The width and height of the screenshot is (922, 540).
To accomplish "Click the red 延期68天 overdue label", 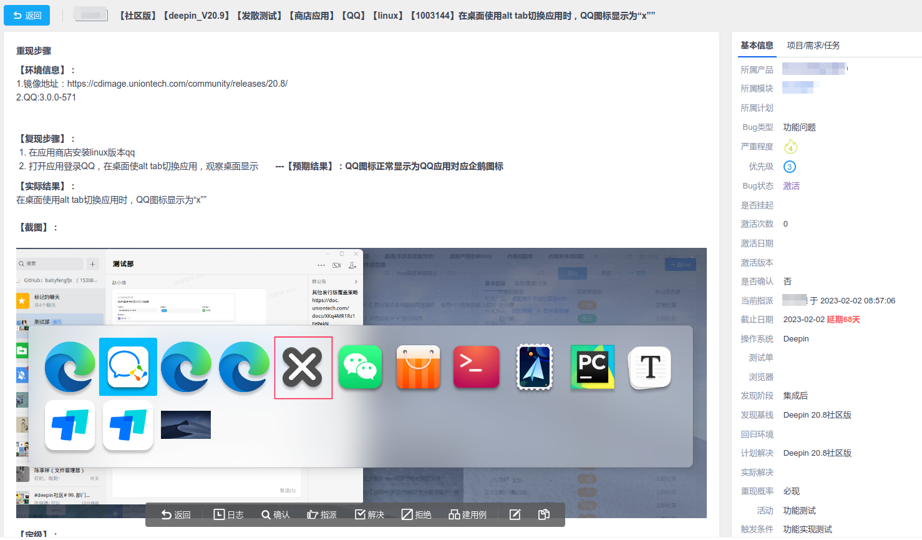I will tap(843, 320).
